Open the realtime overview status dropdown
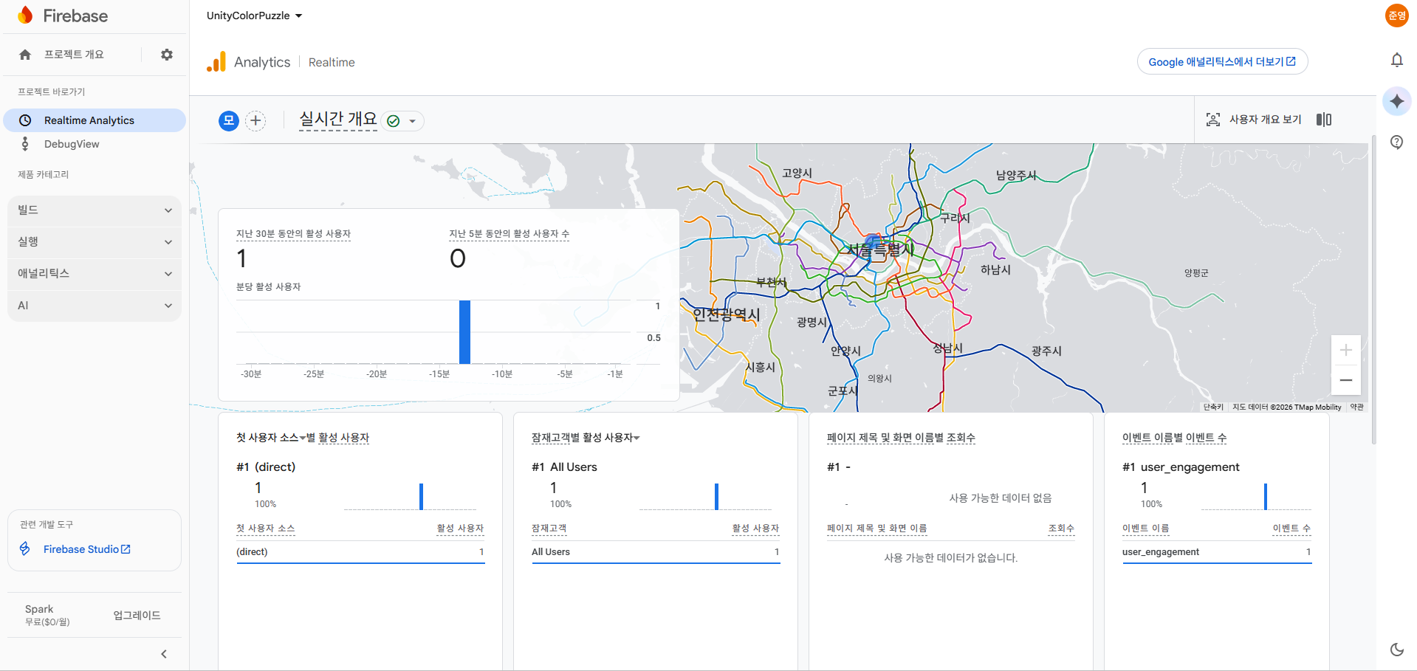1417x671 pixels. [403, 121]
